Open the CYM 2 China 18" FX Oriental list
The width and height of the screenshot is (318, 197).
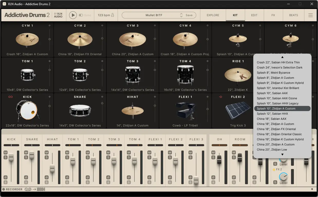[x=80, y=54]
